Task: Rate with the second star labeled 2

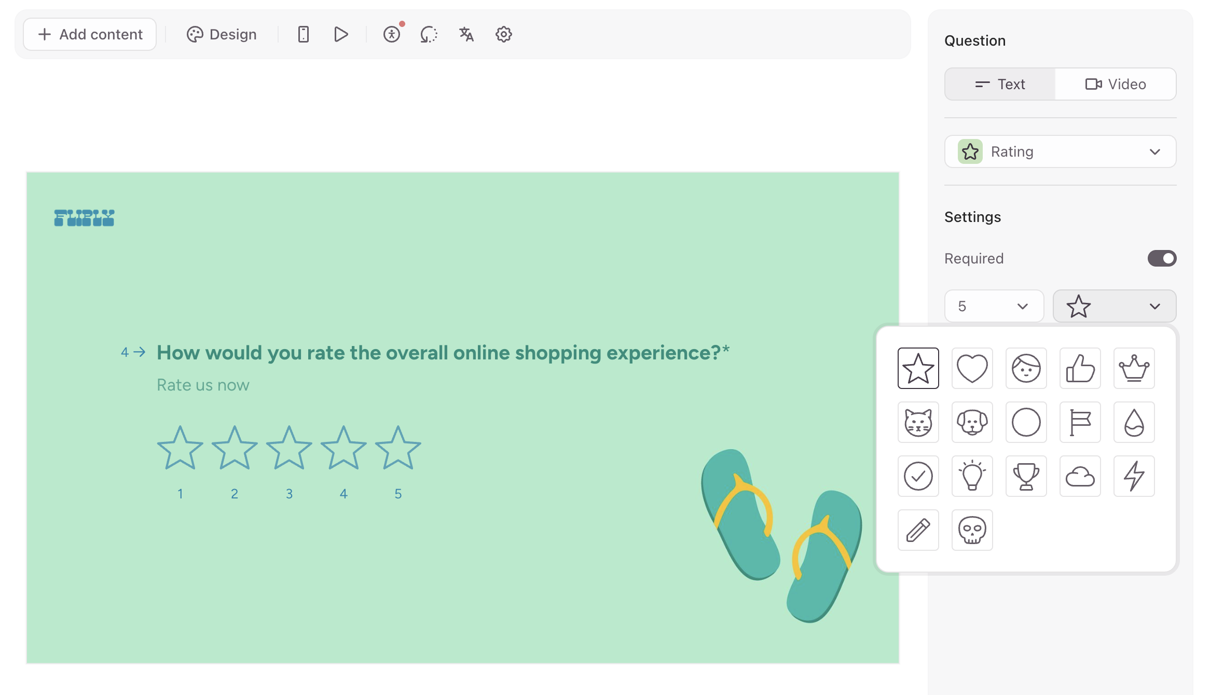Action: pos(235,448)
